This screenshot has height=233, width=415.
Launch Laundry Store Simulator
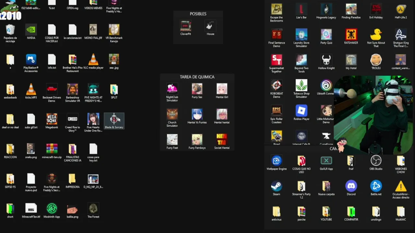302,34
